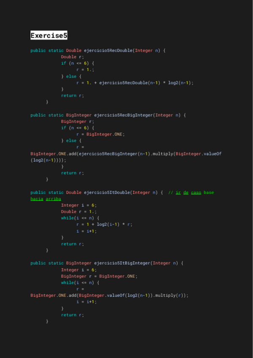Click the ejercicio5ItBigInteger method declaration name
Image resolution: width=253 pixels, height=358 pixels.
click(122, 263)
